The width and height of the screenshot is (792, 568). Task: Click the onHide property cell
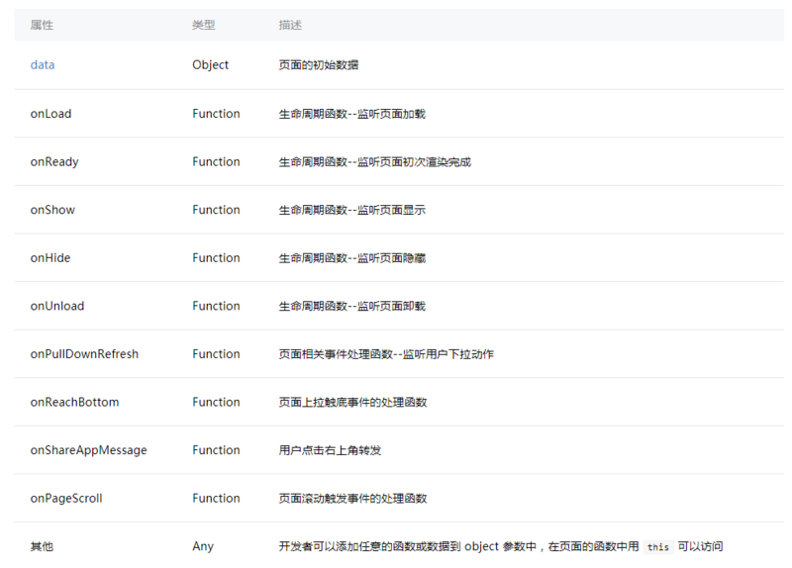tap(50, 258)
